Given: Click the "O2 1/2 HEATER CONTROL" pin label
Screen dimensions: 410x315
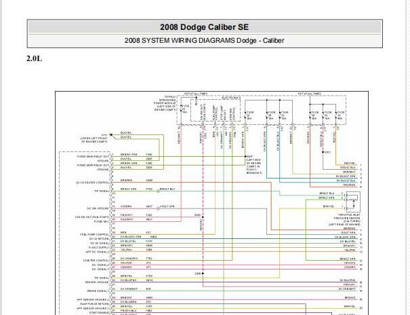Looking at the screenshot, I should pyautogui.click(x=92, y=183).
